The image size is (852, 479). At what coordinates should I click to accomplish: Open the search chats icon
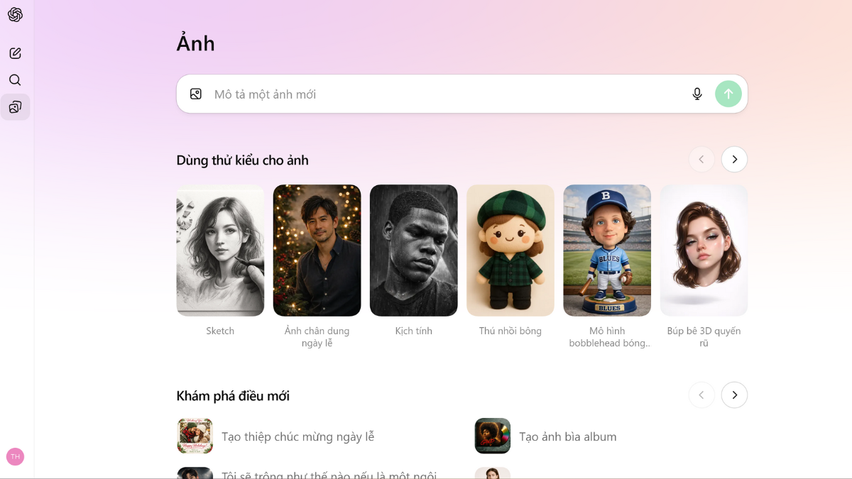pos(15,80)
